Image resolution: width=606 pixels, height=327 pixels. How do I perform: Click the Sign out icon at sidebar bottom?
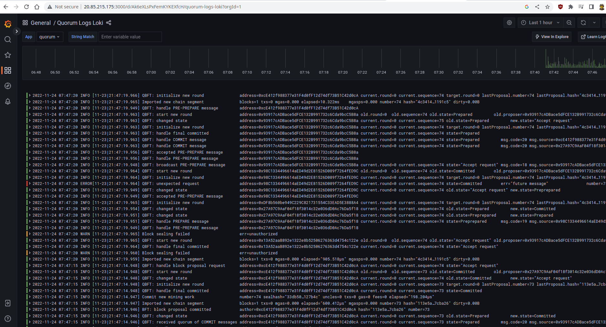pyautogui.click(x=8, y=303)
